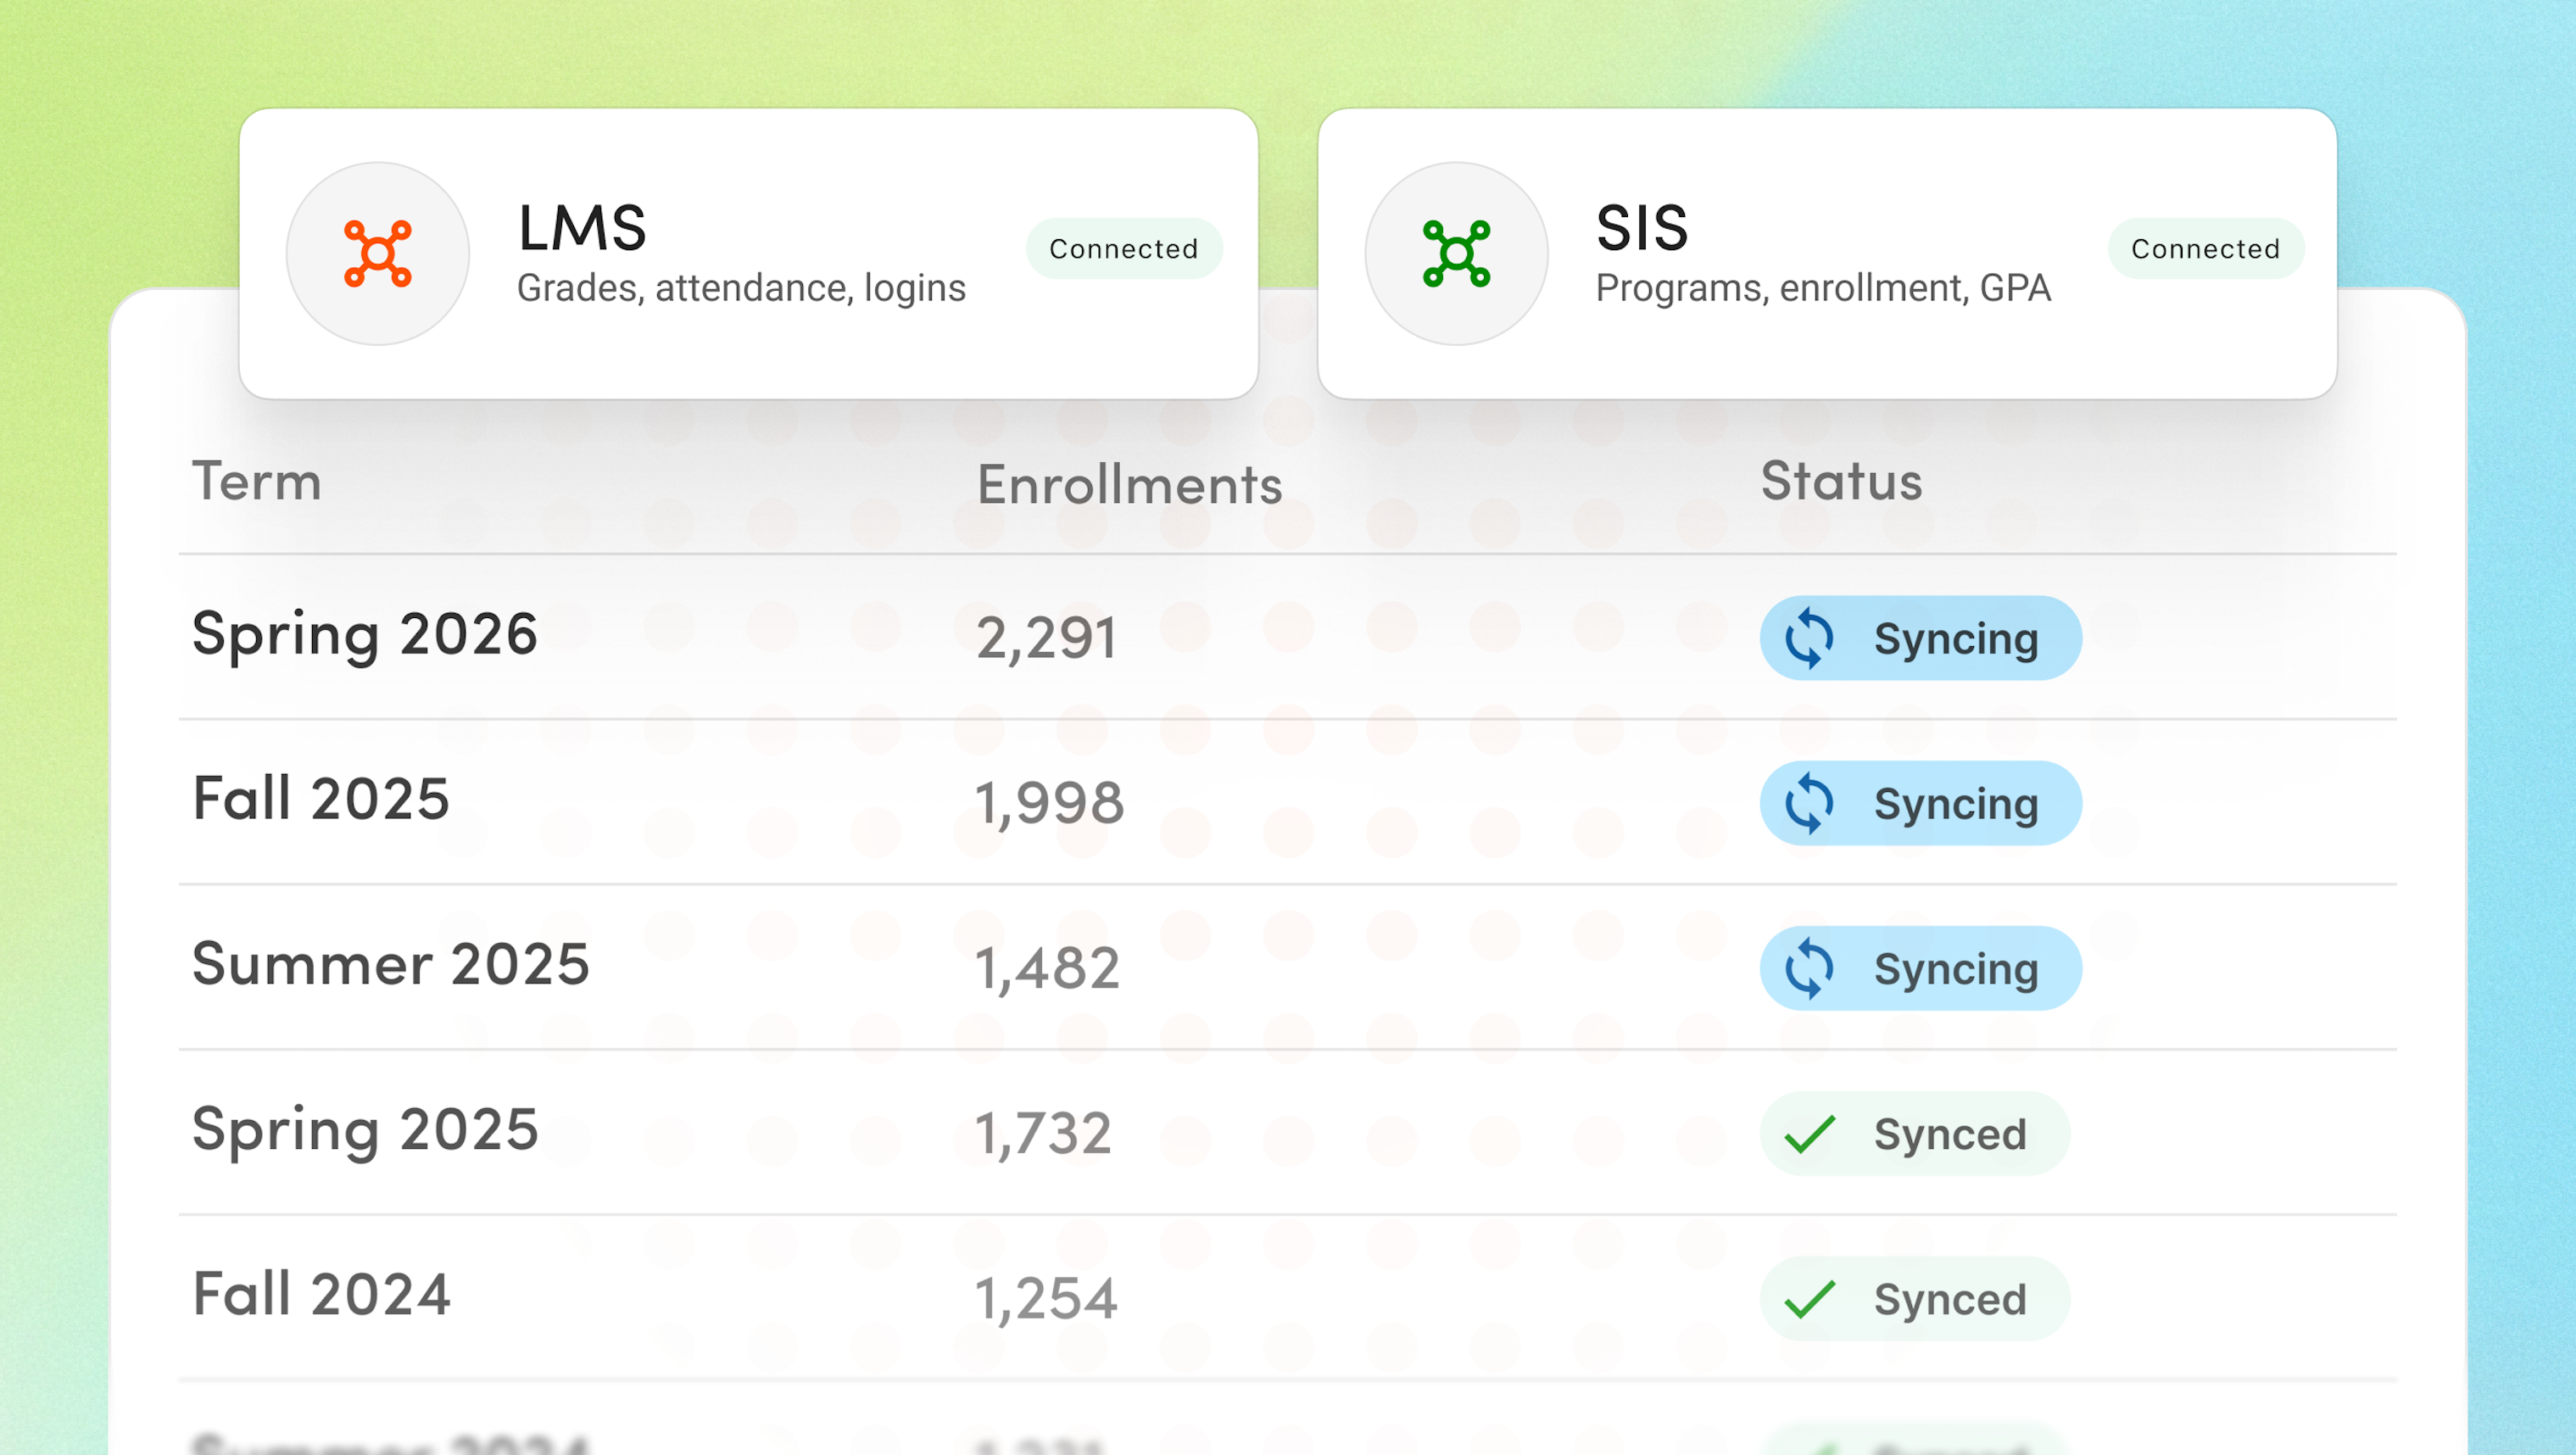Click the Status column header

(x=1840, y=483)
